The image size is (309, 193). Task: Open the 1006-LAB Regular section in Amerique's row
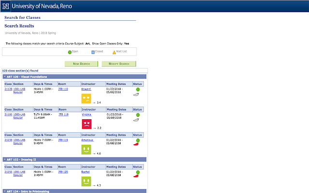click(x=19, y=141)
